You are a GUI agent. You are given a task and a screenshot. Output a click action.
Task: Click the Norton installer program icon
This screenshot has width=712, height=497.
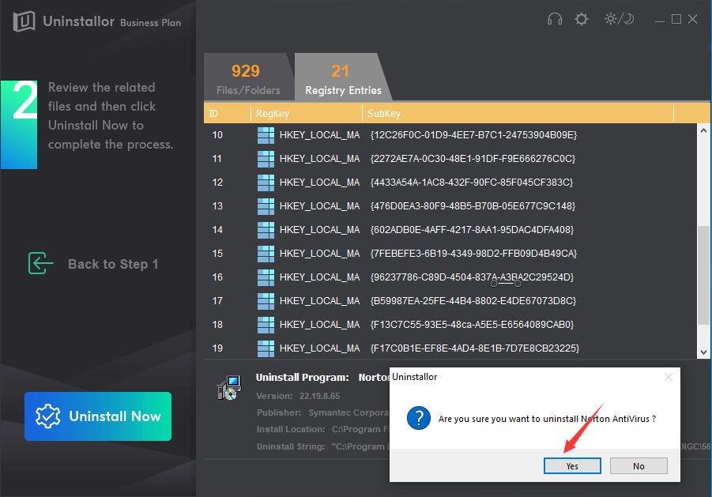[x=229, y=387]
